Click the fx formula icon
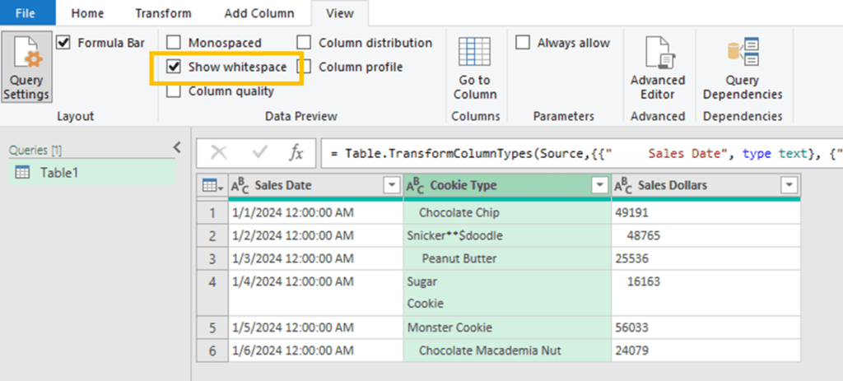Viewport: 843px width, 381px height. [296, 152]
